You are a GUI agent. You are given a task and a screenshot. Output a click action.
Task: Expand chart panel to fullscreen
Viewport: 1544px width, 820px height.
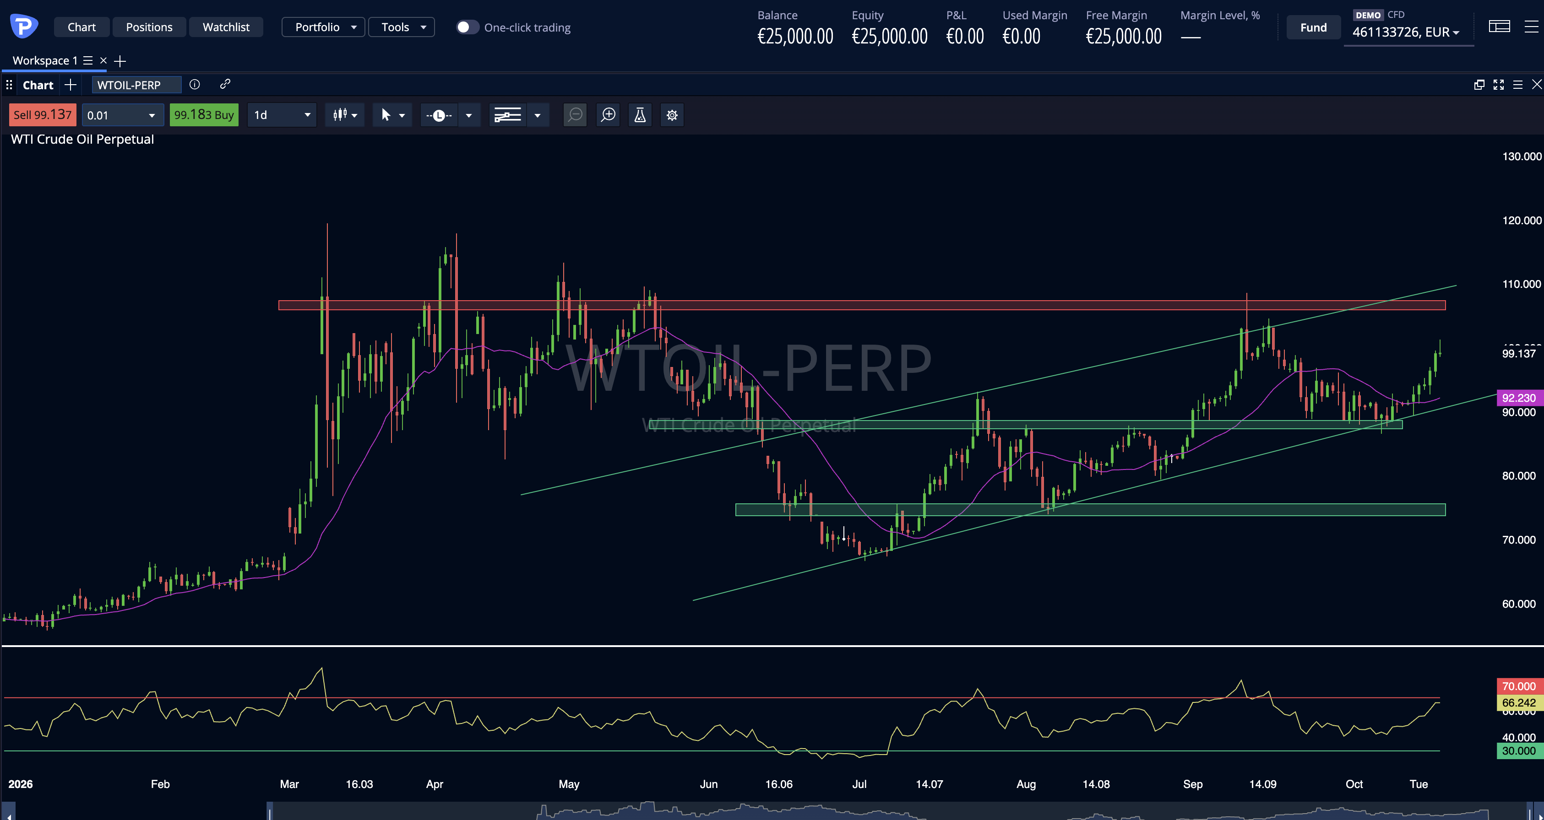tap(1499, 85)
